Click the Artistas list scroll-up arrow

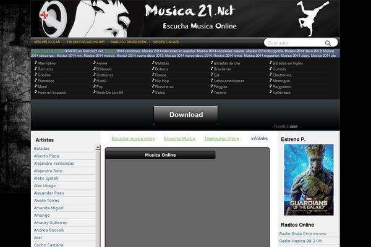98,148
